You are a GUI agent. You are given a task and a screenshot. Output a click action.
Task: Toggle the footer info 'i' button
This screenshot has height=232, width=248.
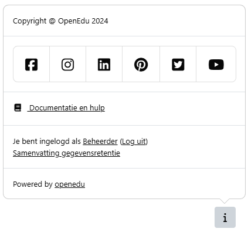pyautogui.click(x=225, y=217)
